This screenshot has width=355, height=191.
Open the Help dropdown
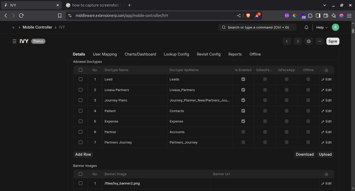tap(322, 27)
